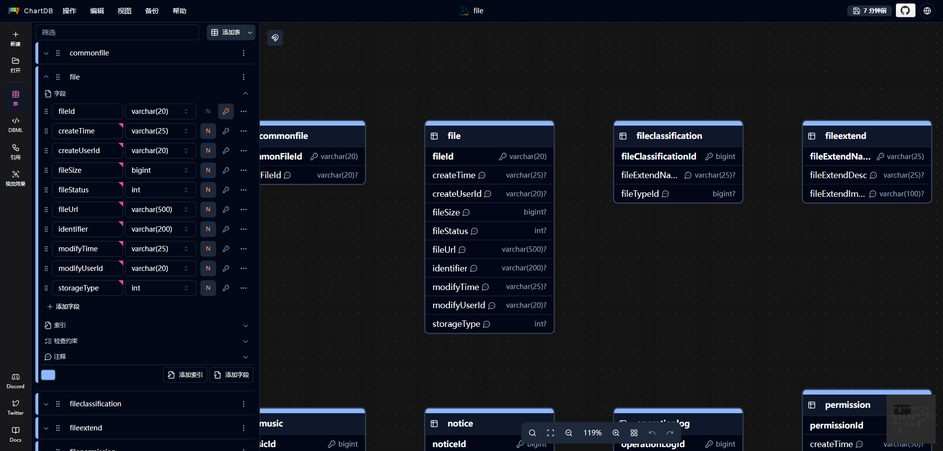Image resolution: width=943 pixels, height=451 pixels.
Task: Open the 打开 (open) sidebar icon
Action: (15, 65)
